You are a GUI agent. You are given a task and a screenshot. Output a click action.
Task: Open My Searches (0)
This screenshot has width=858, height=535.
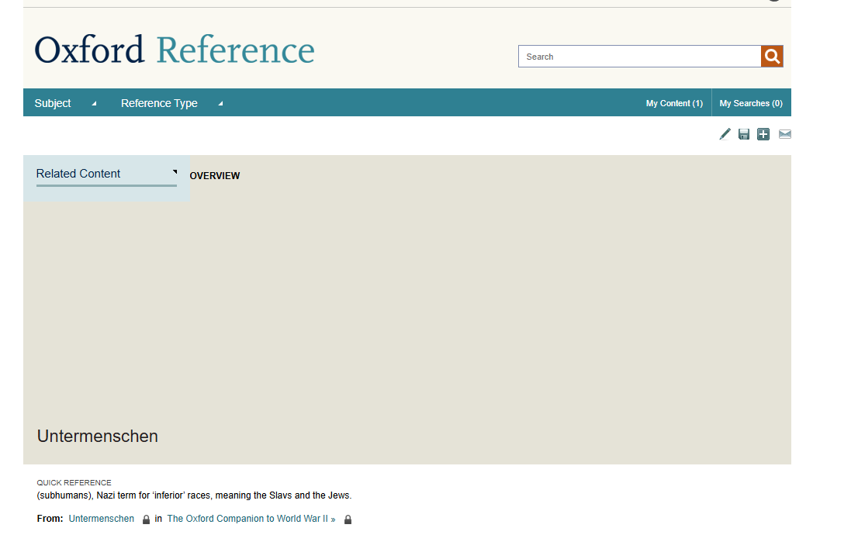pos(751,103)
